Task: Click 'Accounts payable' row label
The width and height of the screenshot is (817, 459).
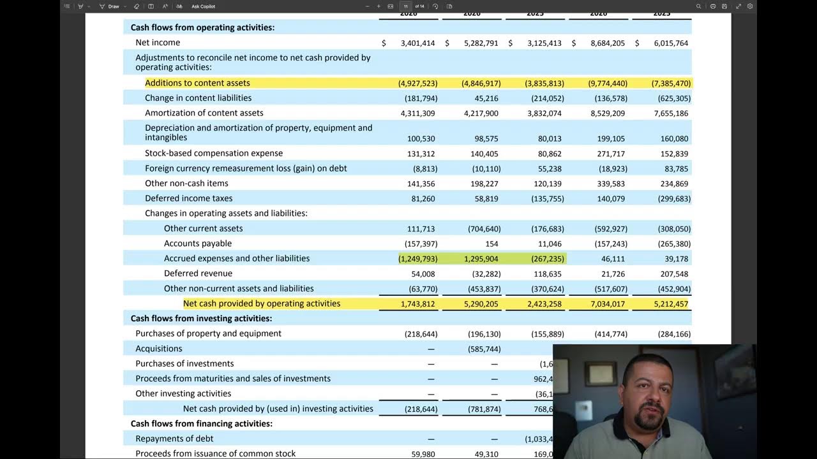Action: point(198,244)
